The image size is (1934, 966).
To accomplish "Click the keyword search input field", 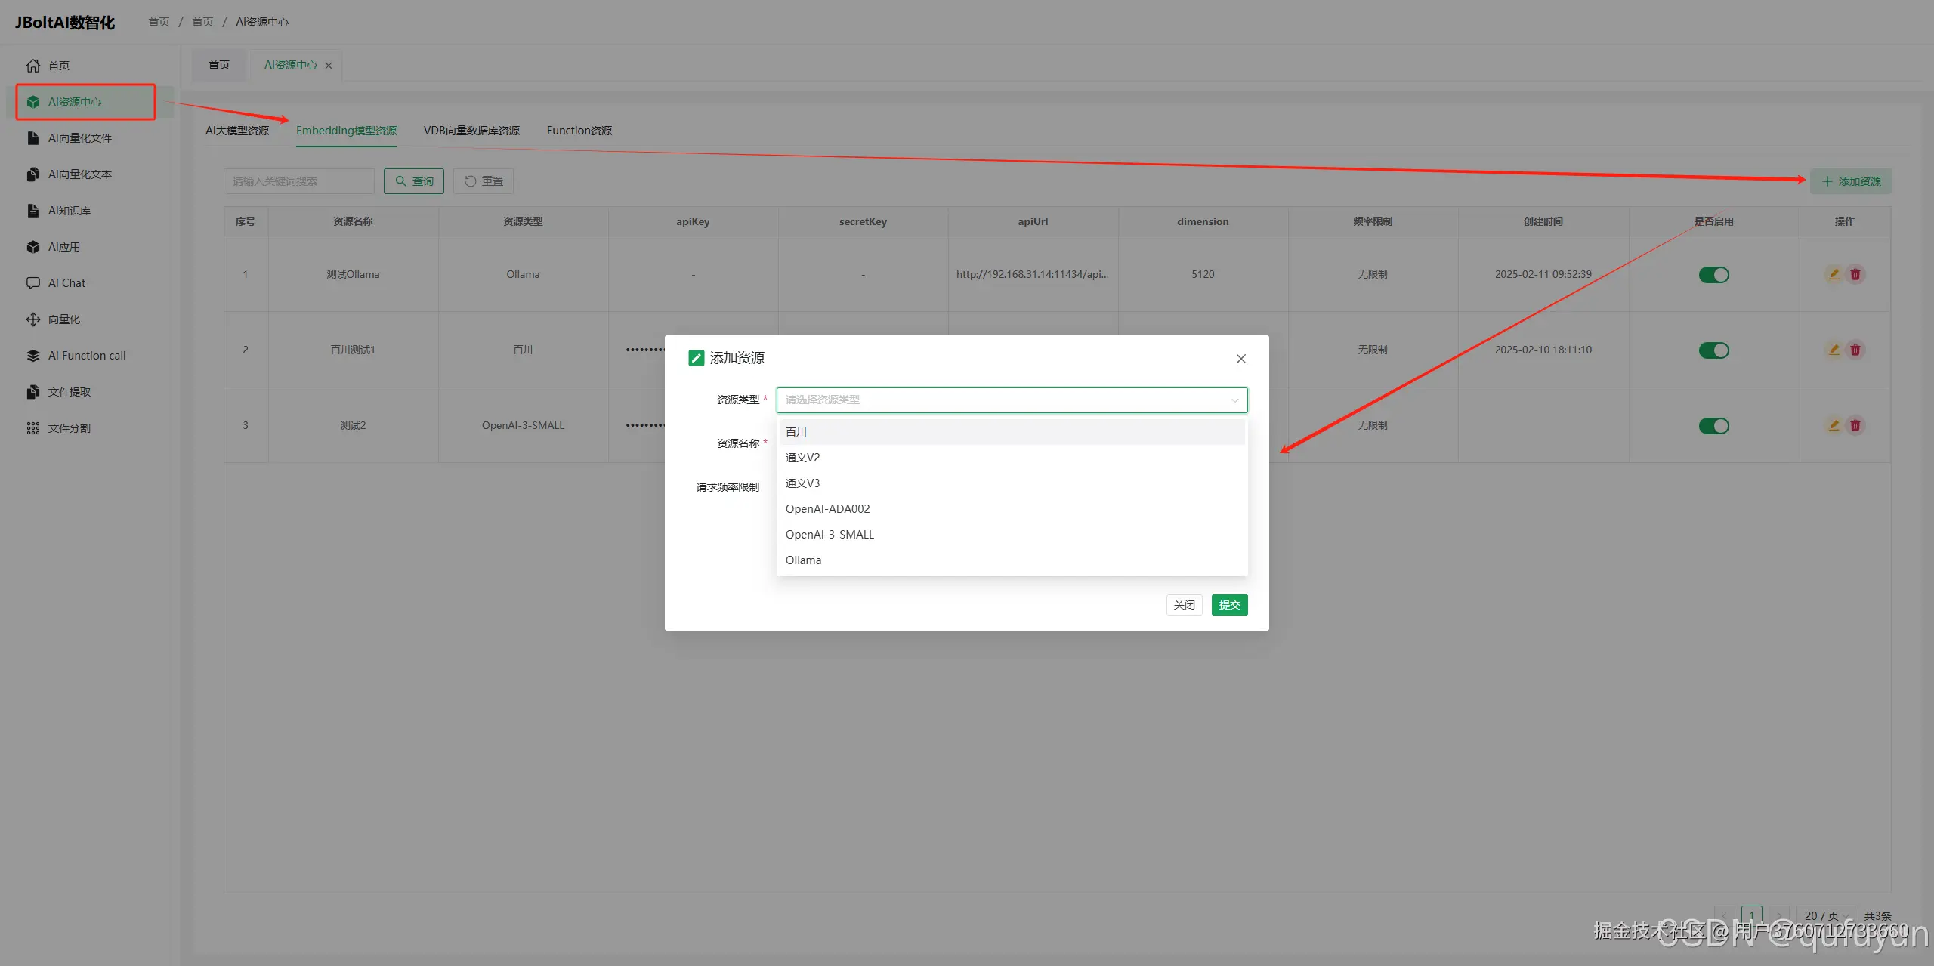I will point(298,181).
